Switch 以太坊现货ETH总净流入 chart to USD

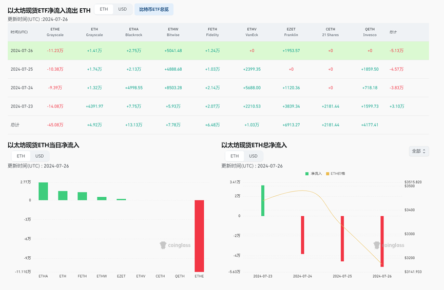[x=253, y=156]
